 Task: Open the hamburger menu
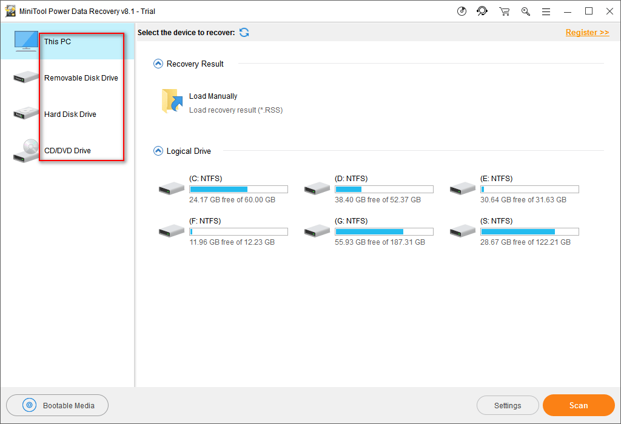tap(546, 11)
